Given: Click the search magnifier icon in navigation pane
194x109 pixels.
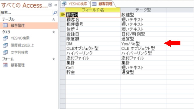Looking at the screenshot, I should (55, 13).
